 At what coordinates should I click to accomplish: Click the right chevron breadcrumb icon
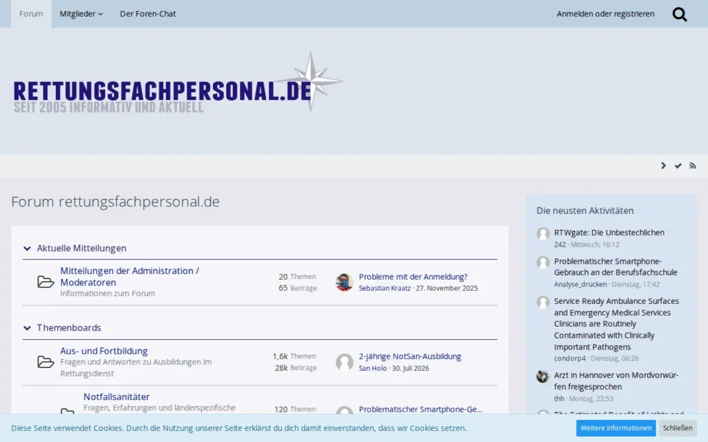[663, 166]
